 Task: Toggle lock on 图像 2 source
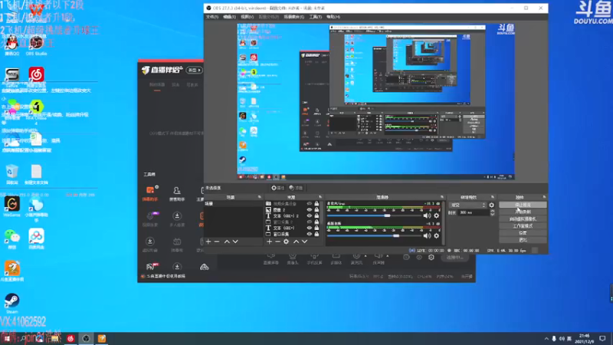pos(316,209)
